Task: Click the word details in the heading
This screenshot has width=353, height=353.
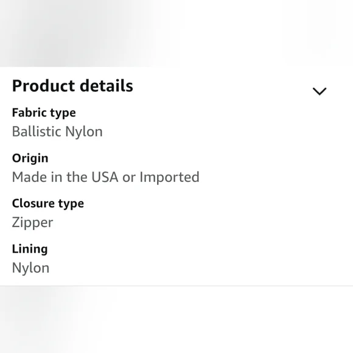Action: (x=107, y=86)
